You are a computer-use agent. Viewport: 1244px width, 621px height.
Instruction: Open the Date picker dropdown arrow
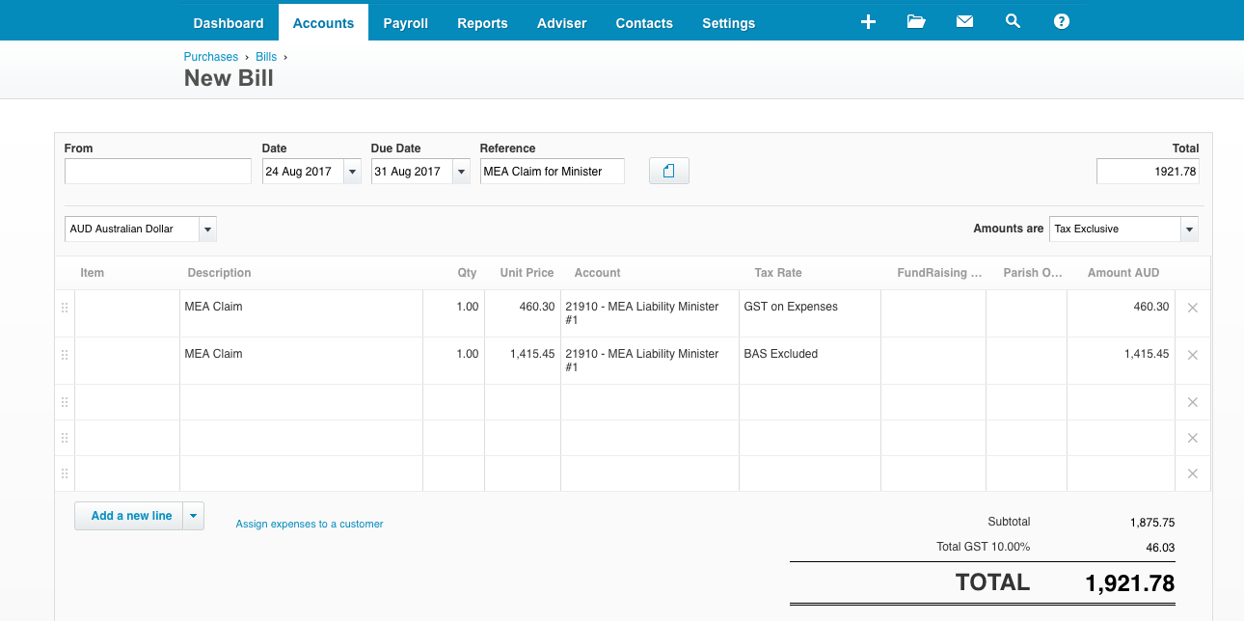352,172
